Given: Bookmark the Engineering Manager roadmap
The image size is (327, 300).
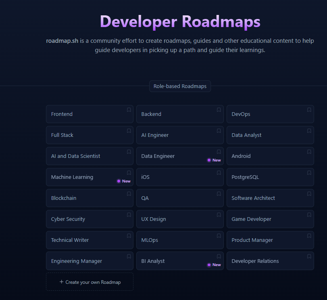Looking at the screenshot, I should pos(129,256).
